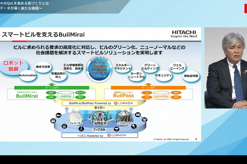This screenshot has width=247, height=164.
Task: Click the グリーン row in the Growth circle
Action: point(99,66)
